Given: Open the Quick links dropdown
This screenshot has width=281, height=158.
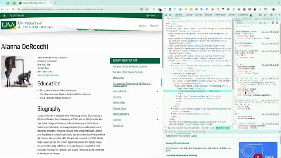Looking at the screenshot, I should pyautogui.click(x=152, y=16).
